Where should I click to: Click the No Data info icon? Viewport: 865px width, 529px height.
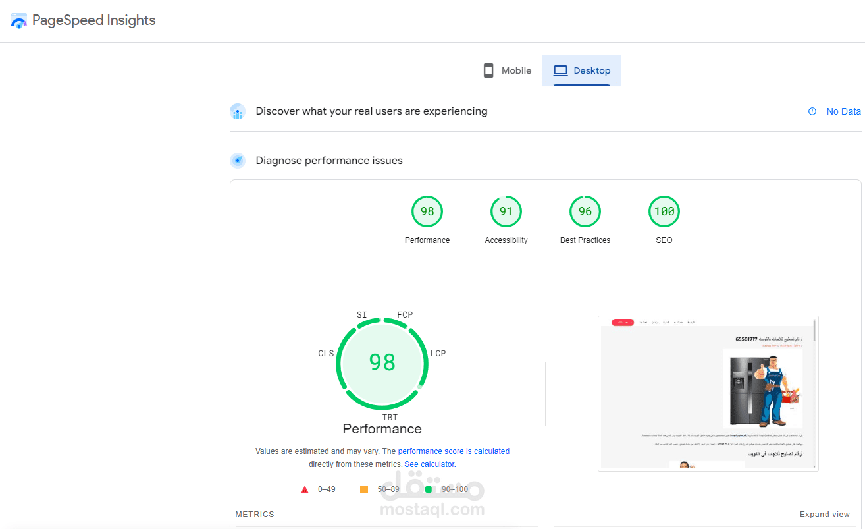click(812, 111)
